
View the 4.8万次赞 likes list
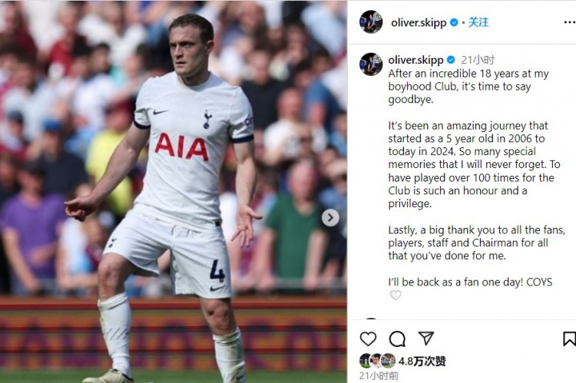coord(422,362)
